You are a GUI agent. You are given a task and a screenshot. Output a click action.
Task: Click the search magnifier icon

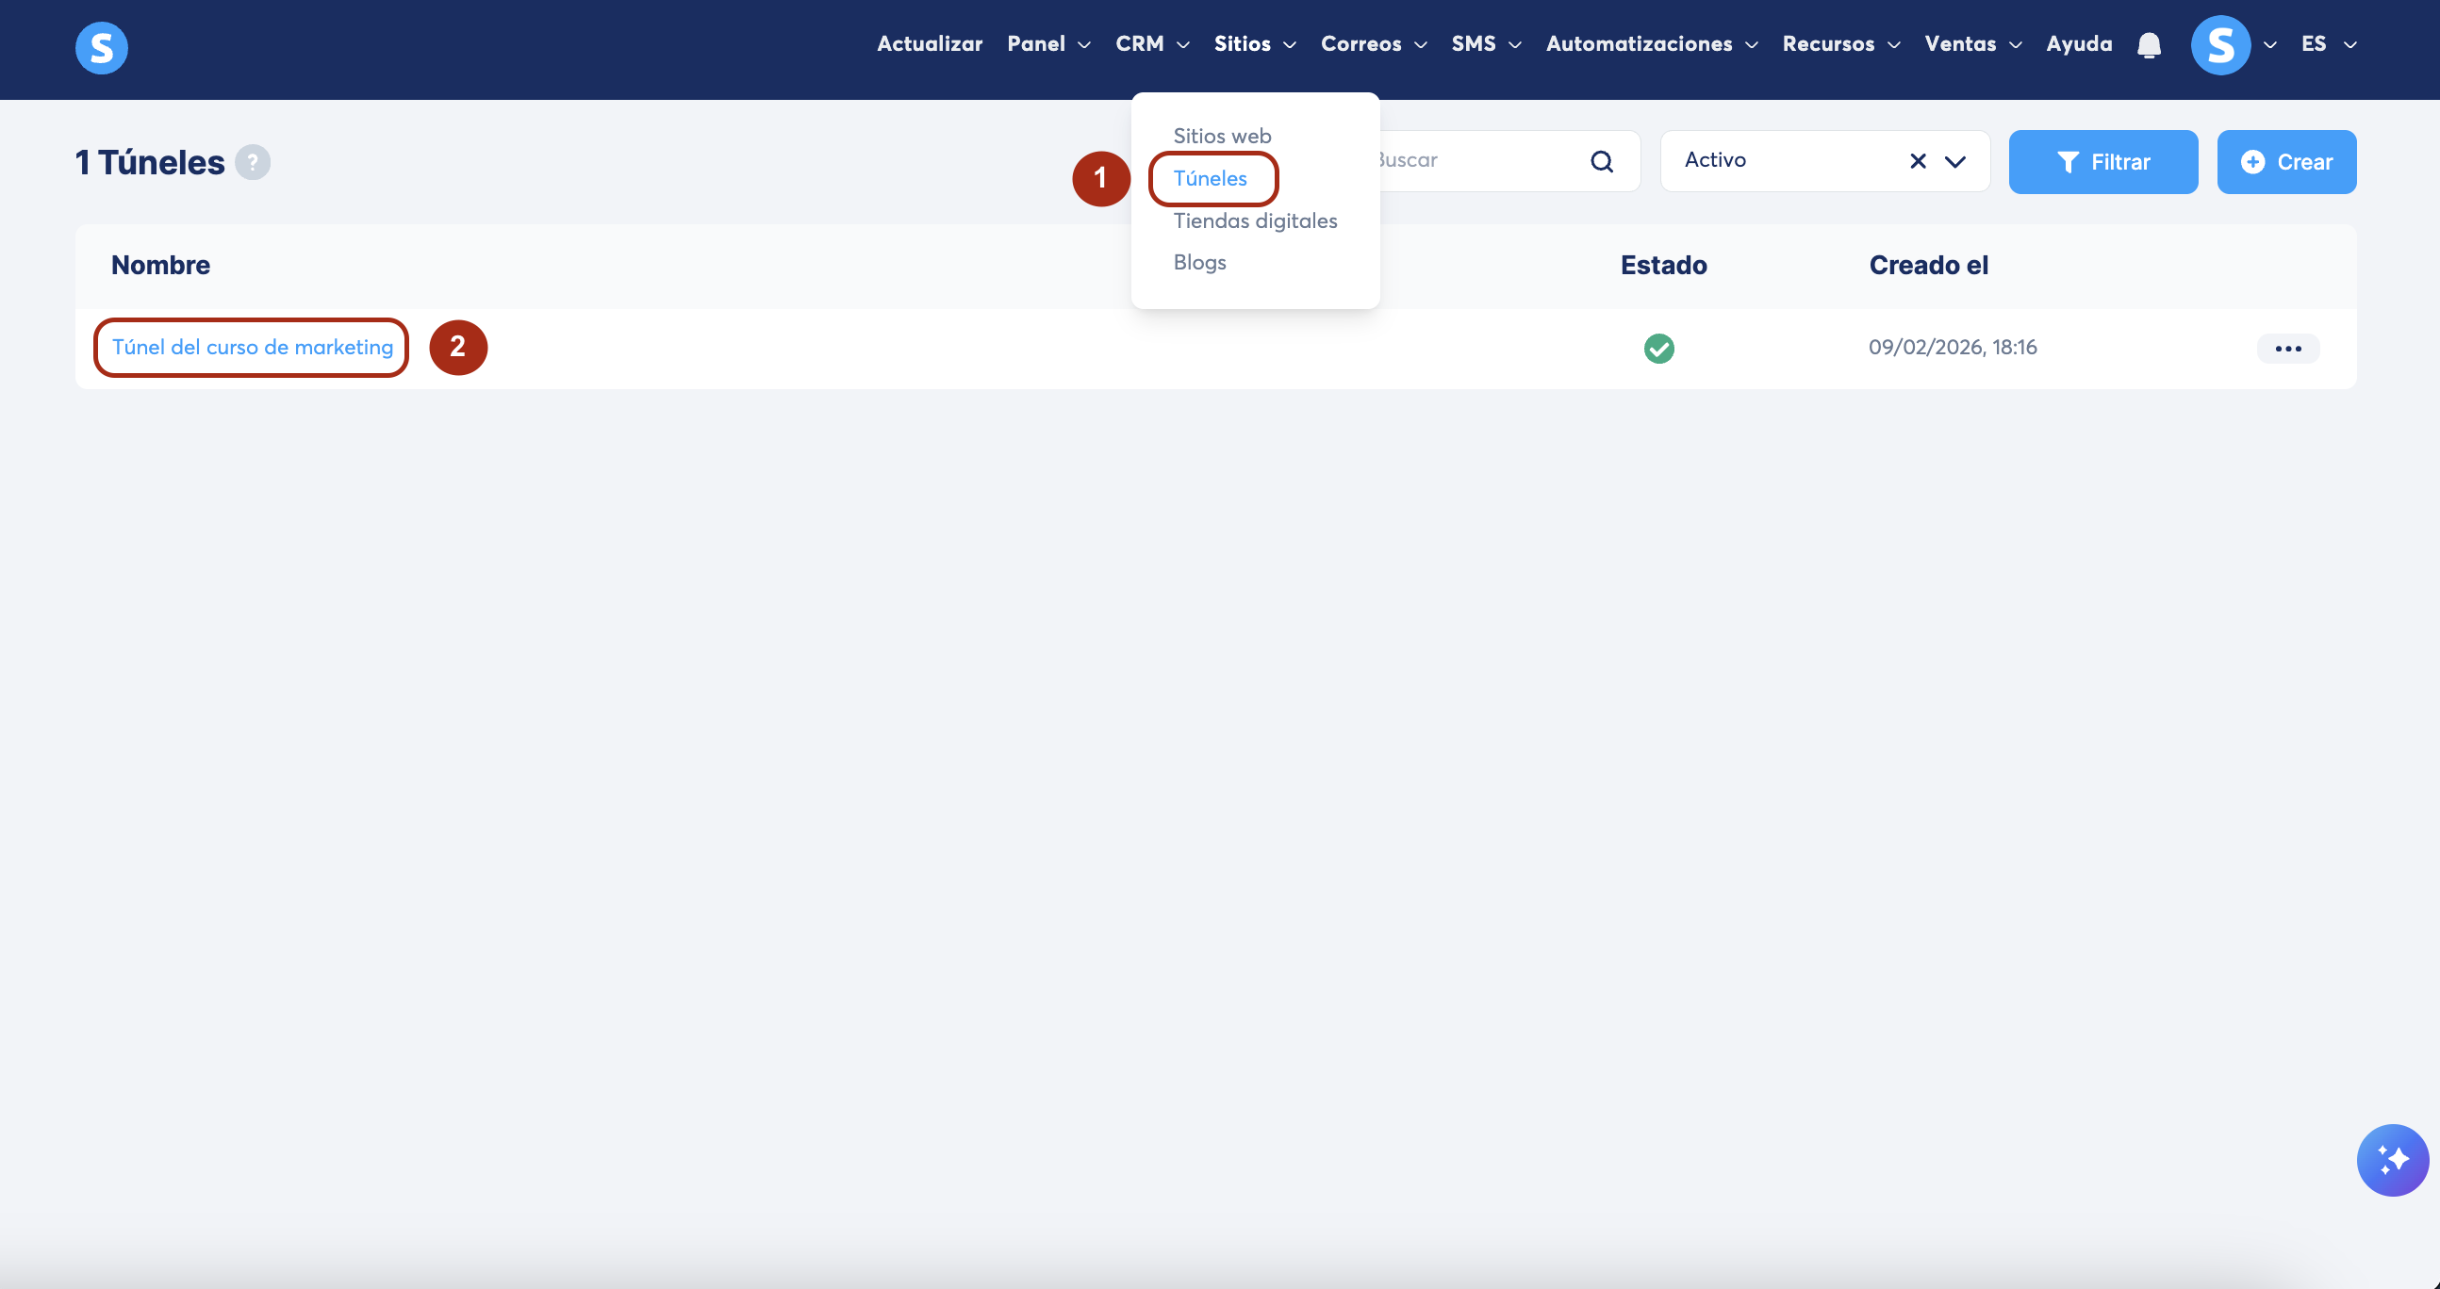pyautogui.click(x=1601, y=162)
